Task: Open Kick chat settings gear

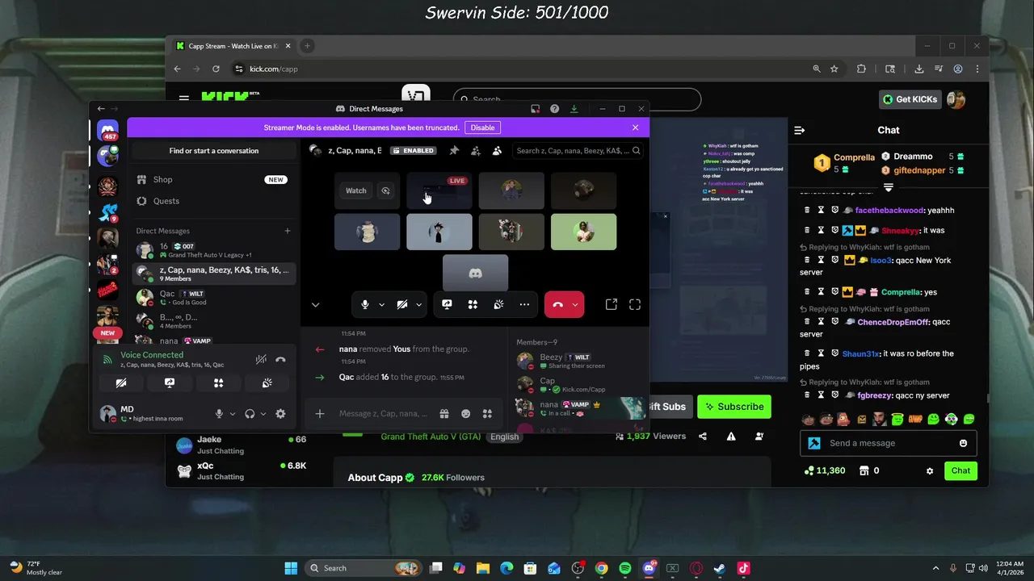Action: coord(930,470)
